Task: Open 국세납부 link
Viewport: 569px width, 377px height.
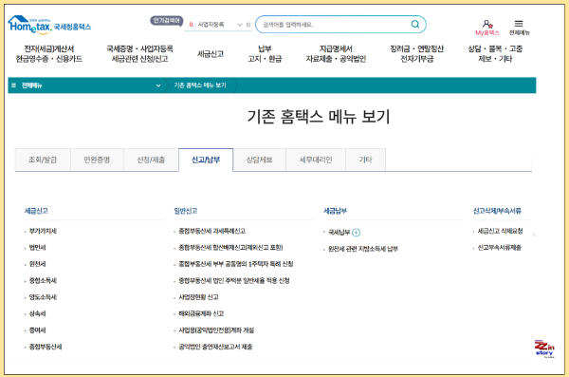Action: tap(339, 233)
